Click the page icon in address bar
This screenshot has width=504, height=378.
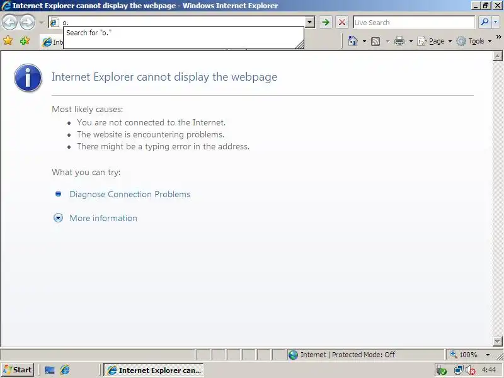(54, 22)
